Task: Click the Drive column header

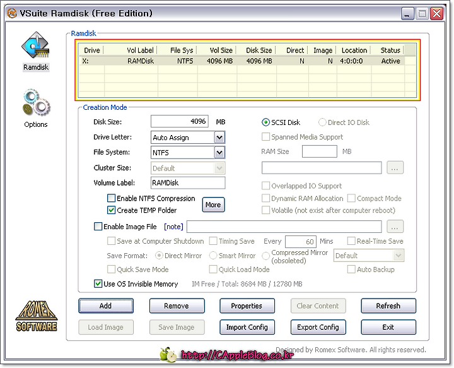Action: pos(92,50)
